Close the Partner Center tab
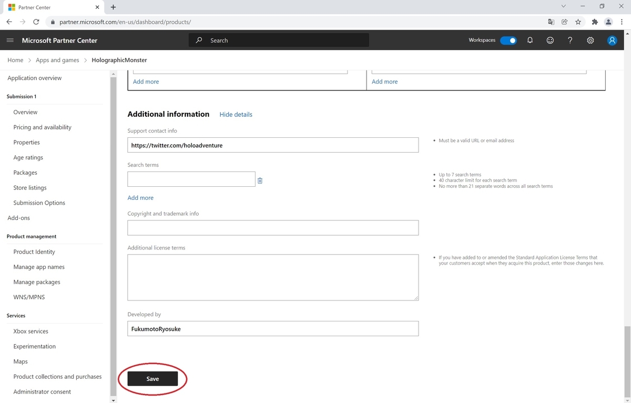This screenshot has width=631, height=403. tap(98, 7)
